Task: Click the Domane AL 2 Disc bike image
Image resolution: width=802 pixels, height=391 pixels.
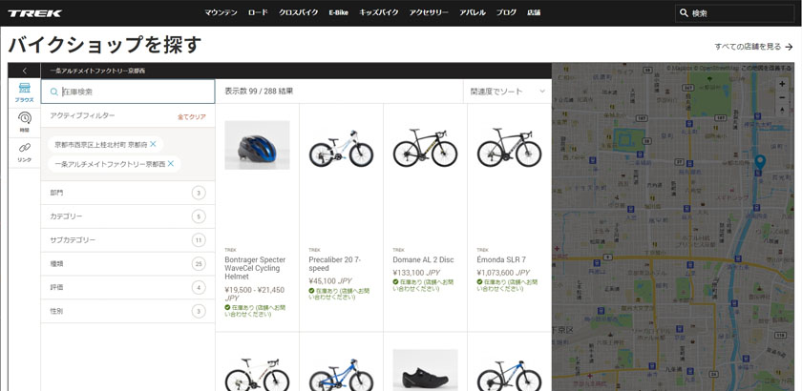Action: [x=425, y=147]
